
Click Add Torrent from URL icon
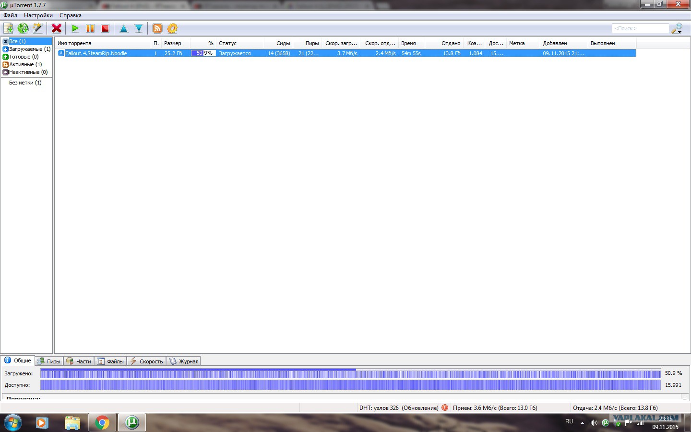pos(23,28)
